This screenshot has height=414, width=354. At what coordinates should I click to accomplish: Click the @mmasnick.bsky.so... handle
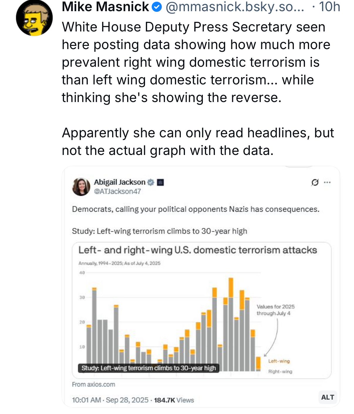pyautogui.click(x=235, y=7)
